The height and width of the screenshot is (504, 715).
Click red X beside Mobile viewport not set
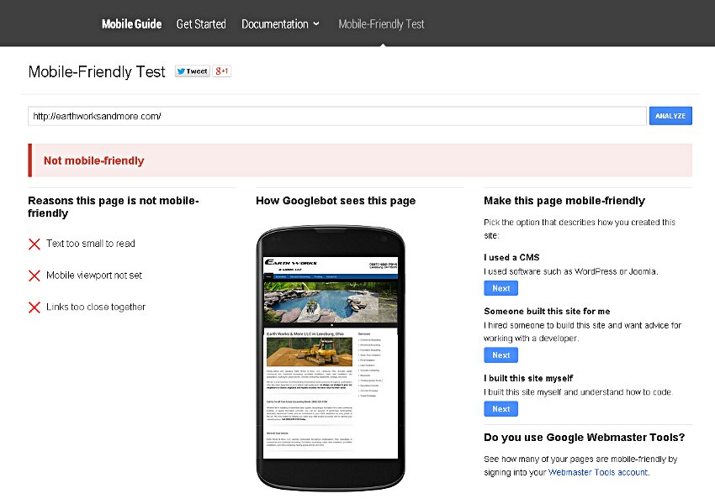pyautogui.click(x=34, y=276)
